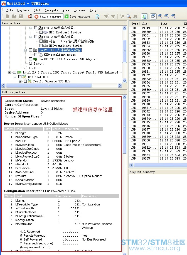The height and width of the screenshot is (255, 187).
Task: Click the clear capture icon left of Start capture
Action: tap(30, 16)
